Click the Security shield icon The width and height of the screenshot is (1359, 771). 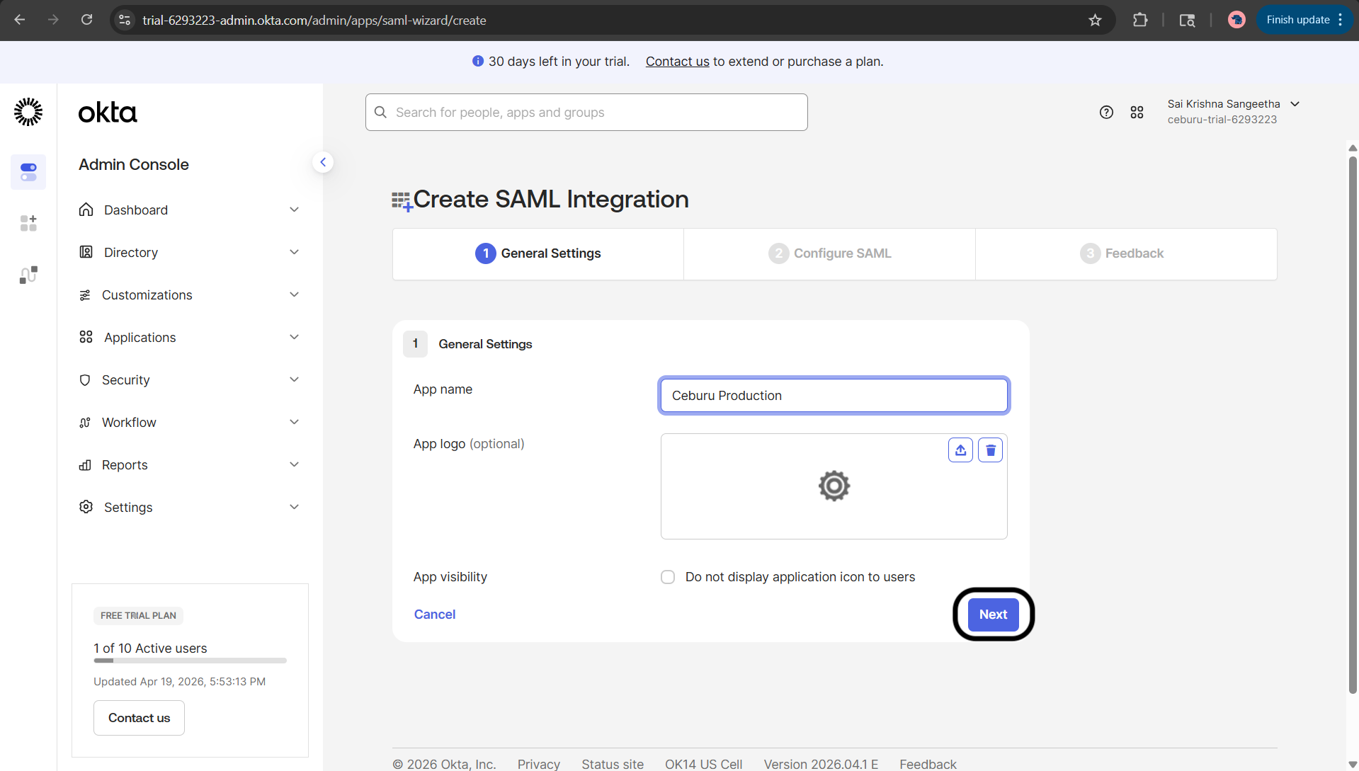85,379
